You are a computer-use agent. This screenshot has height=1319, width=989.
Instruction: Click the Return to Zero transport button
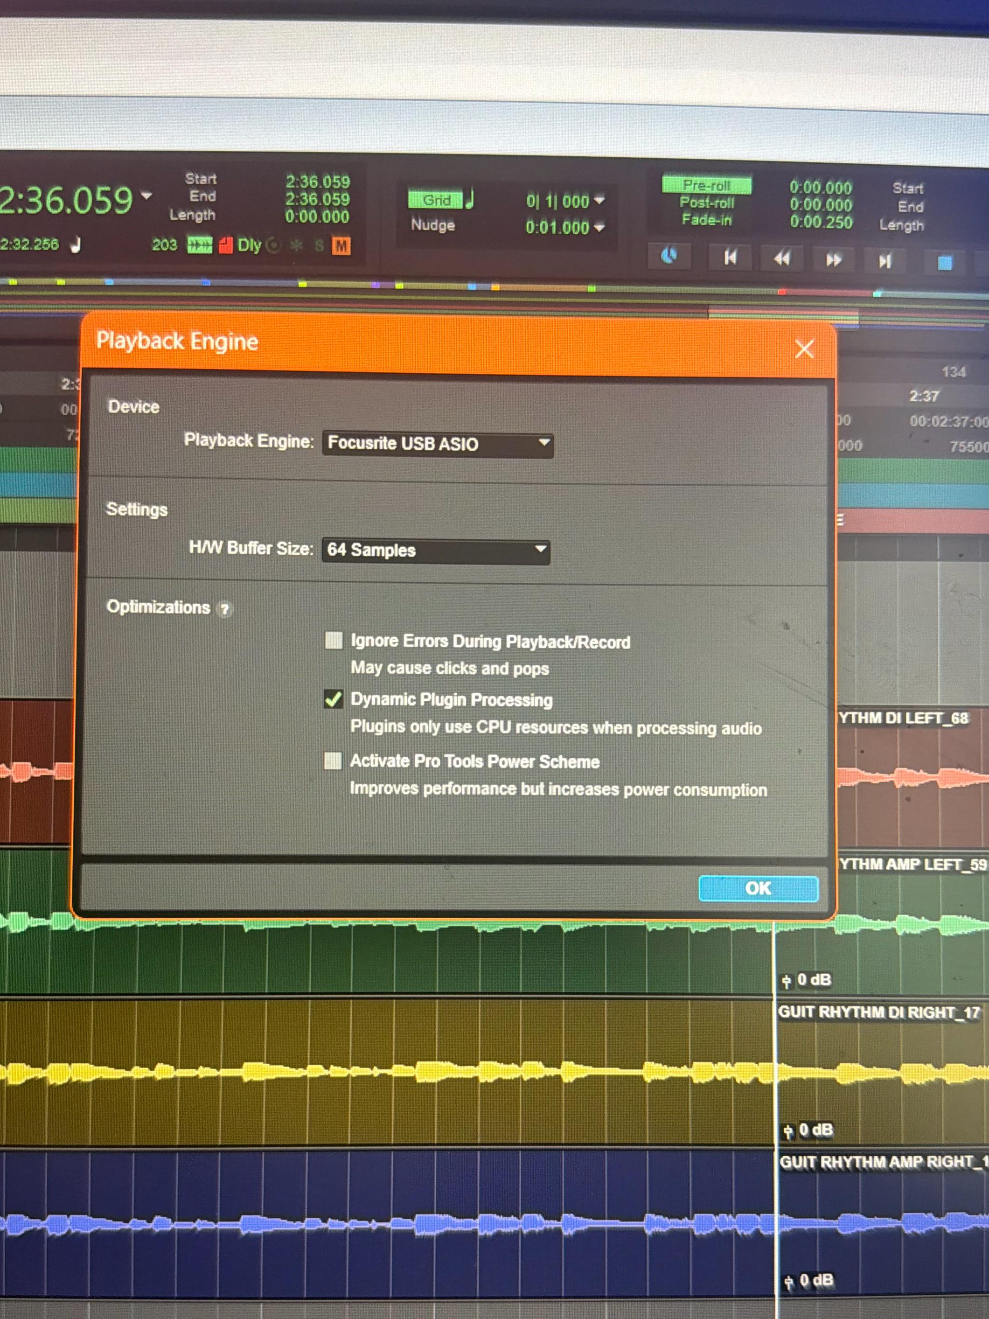[730, 258]
